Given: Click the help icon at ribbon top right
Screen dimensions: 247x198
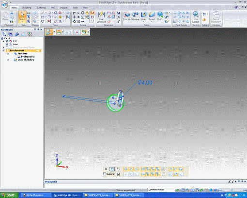Looking at the screenshot, I should tap(236, 7).
